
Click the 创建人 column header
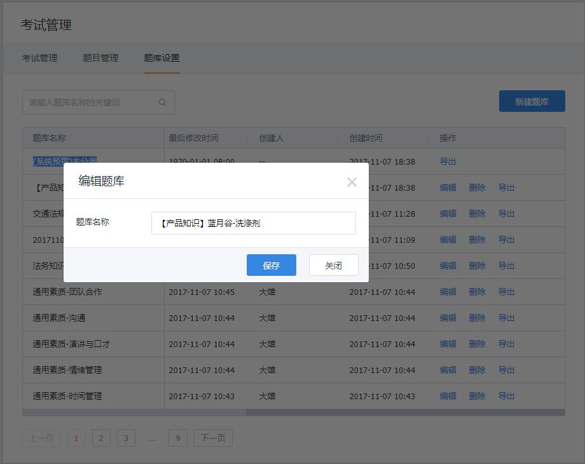[272, 138]
